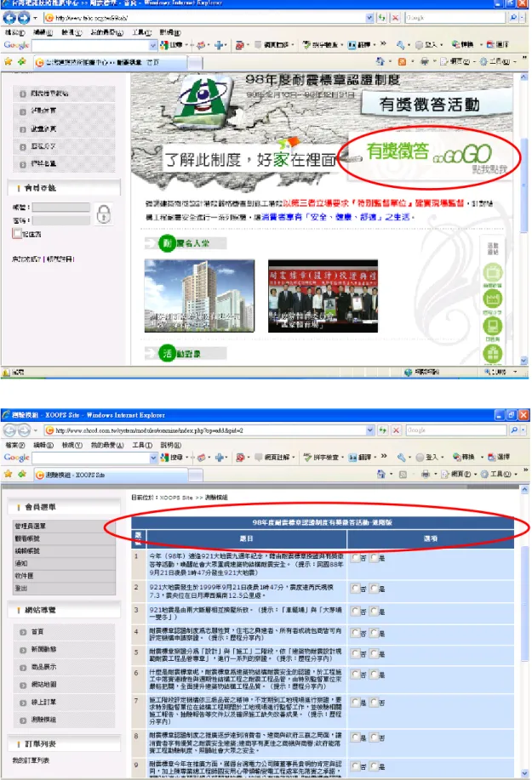Click the building thumbnail on the top webpage

tap(199, 295)
